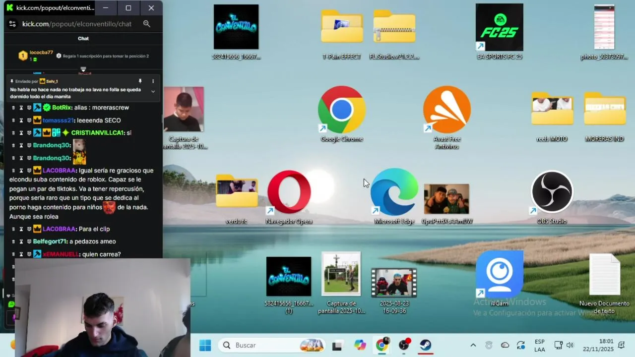This screenshot has width=635, height=357.
Task: Open LAC0BRAA username on roblox message
Action: 59,171
